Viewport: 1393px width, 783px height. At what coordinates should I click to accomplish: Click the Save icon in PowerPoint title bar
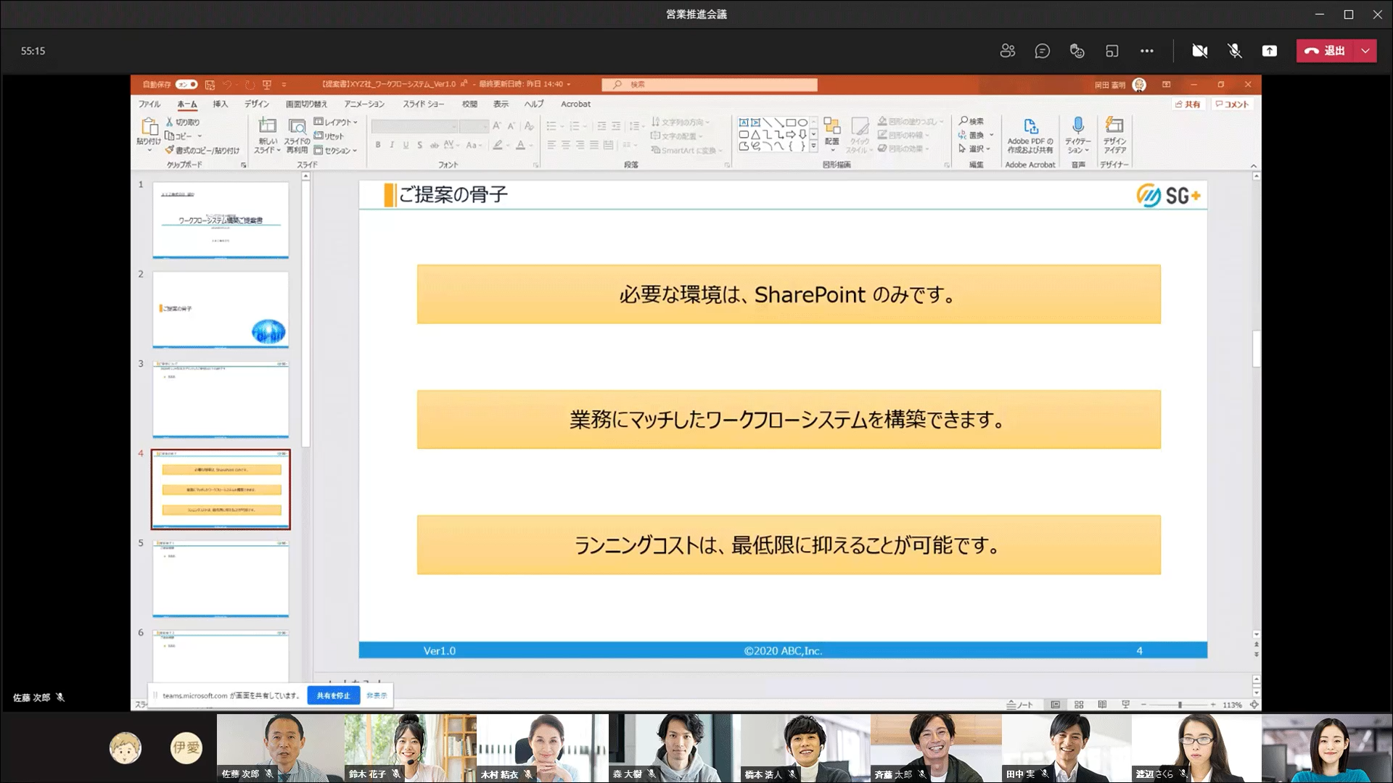click(x=210, y=84)
